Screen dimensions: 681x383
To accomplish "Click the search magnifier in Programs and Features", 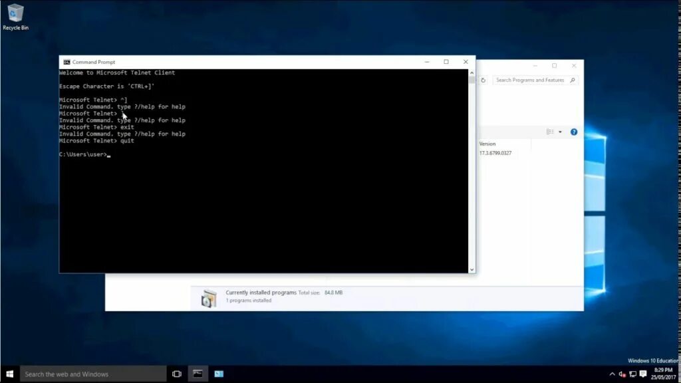I will pyautogui.click(x=573, y=80).
